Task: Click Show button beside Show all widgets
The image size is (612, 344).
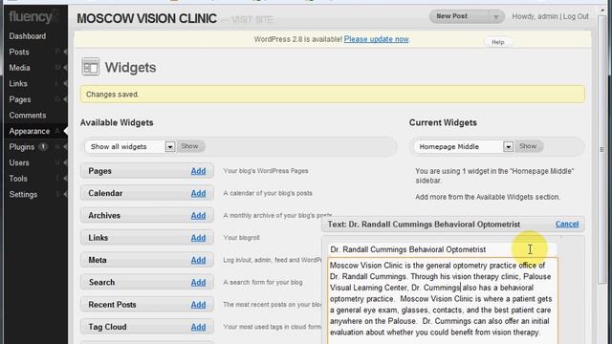Action: pyautogui.click(x=189, y=146)
